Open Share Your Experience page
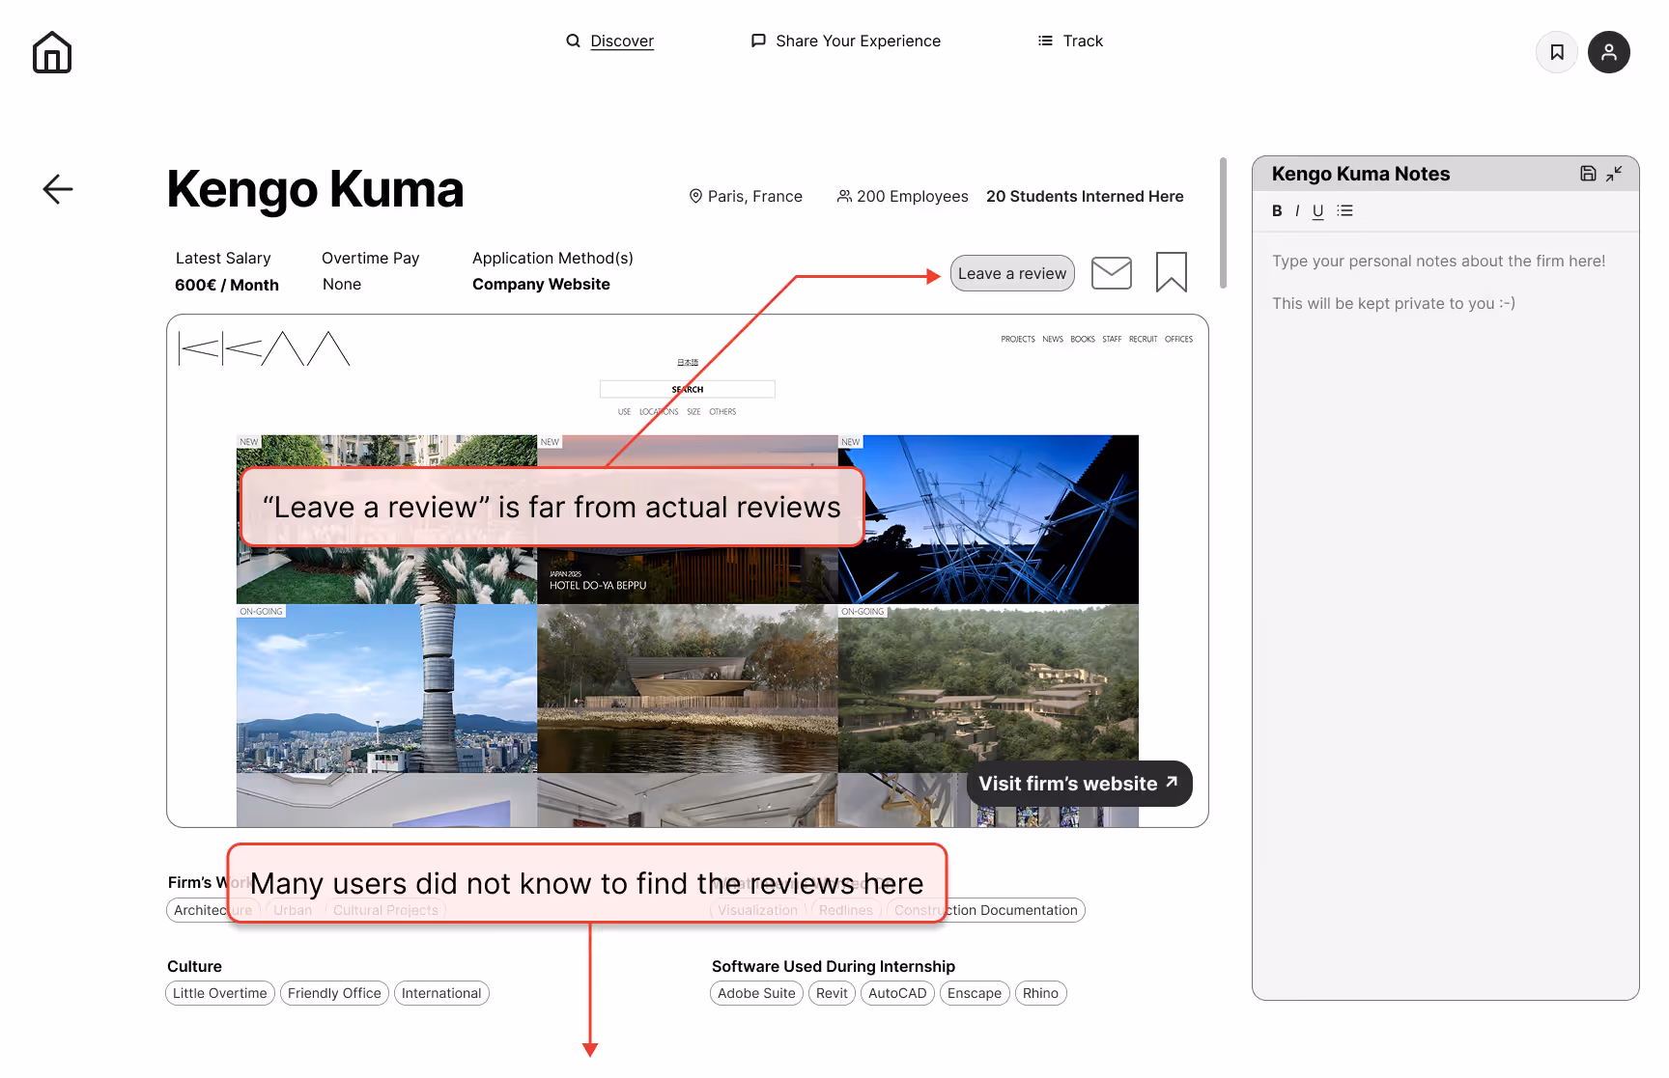 click(858, 41)
